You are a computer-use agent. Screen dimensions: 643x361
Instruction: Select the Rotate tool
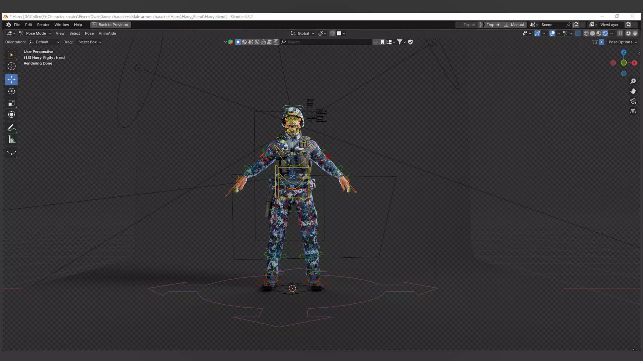tap(11, 91)
